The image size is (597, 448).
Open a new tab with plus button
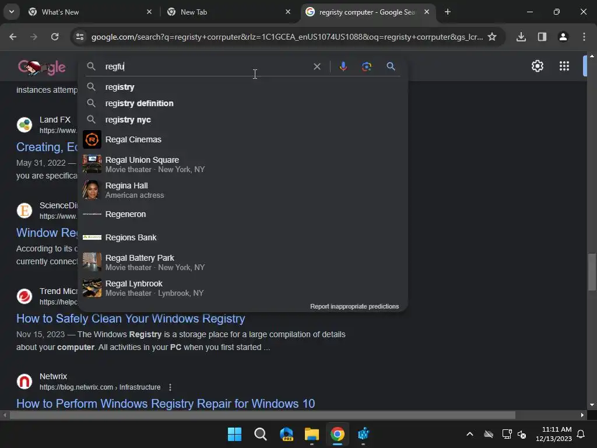coord(448,12)
